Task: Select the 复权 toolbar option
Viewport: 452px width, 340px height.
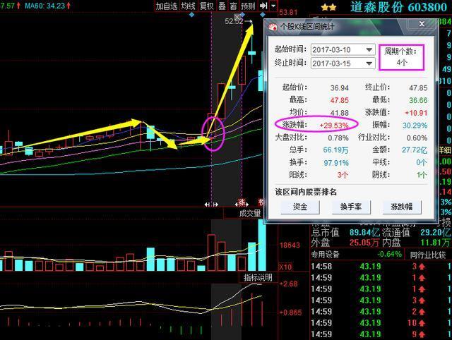Action: 206,6
